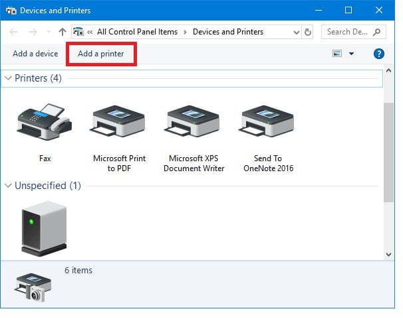This screenshot has height=325, width=403.
Task: Click the scrollbar down arrow
Action: coord(388,255)
